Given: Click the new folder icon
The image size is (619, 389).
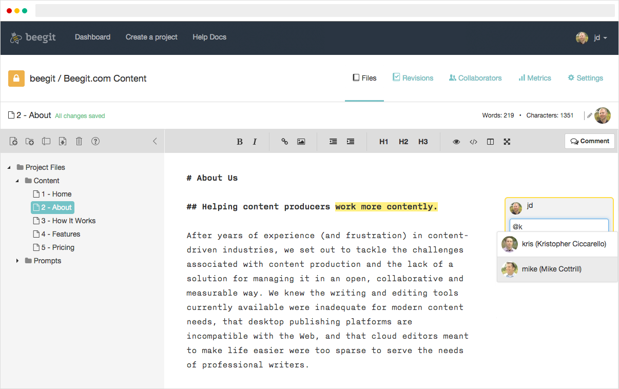Looking at the screenshot, I should (30, 141).
